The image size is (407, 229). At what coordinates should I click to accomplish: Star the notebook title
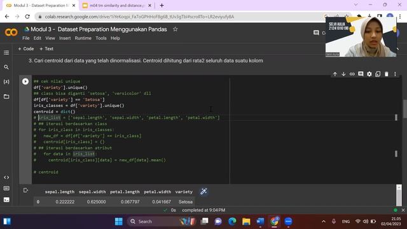[x=176, y=29]
